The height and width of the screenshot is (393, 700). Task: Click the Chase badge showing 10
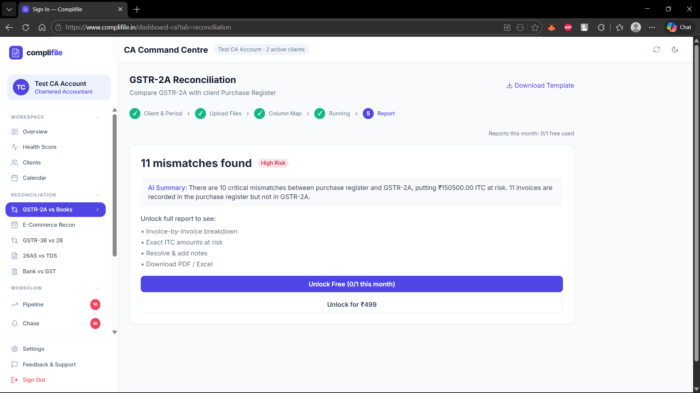coord(95,323)
